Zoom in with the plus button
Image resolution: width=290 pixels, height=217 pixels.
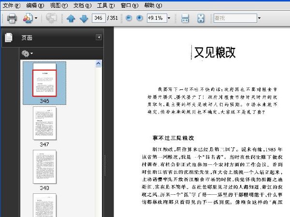[x=140, y=18]
